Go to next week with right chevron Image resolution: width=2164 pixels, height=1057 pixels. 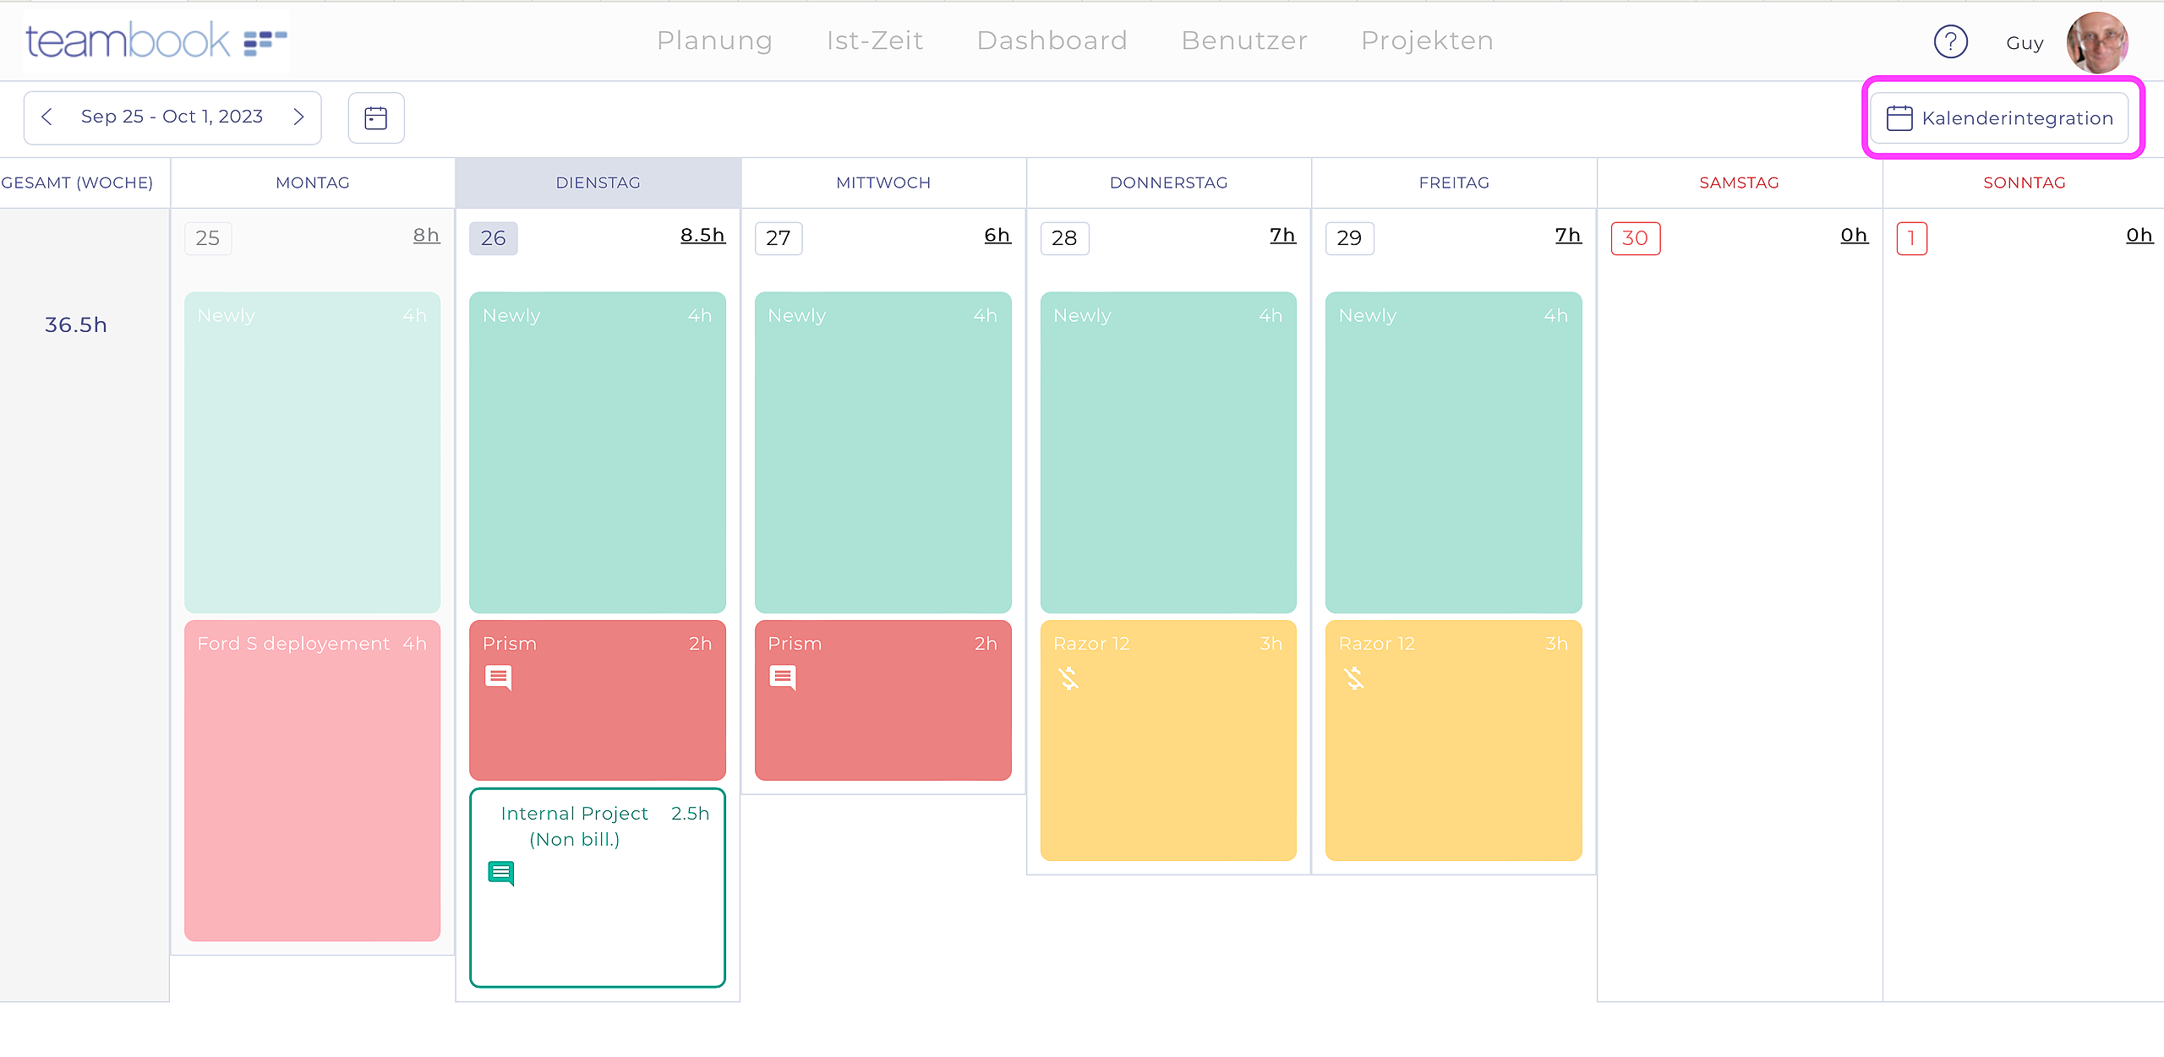298,117
